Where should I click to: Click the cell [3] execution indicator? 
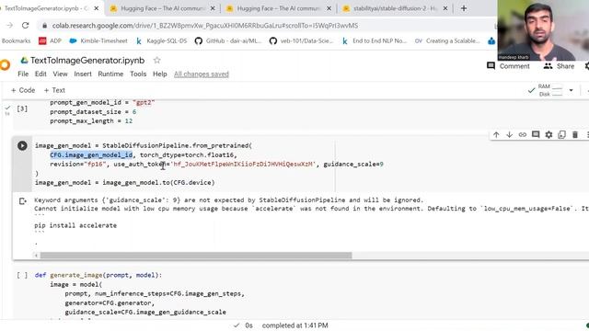point(22,108)
